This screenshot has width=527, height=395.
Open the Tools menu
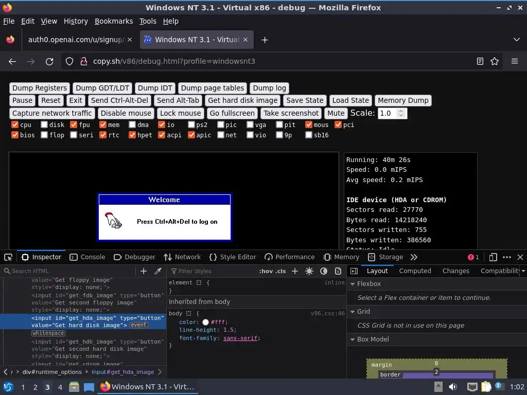(148, 21)
